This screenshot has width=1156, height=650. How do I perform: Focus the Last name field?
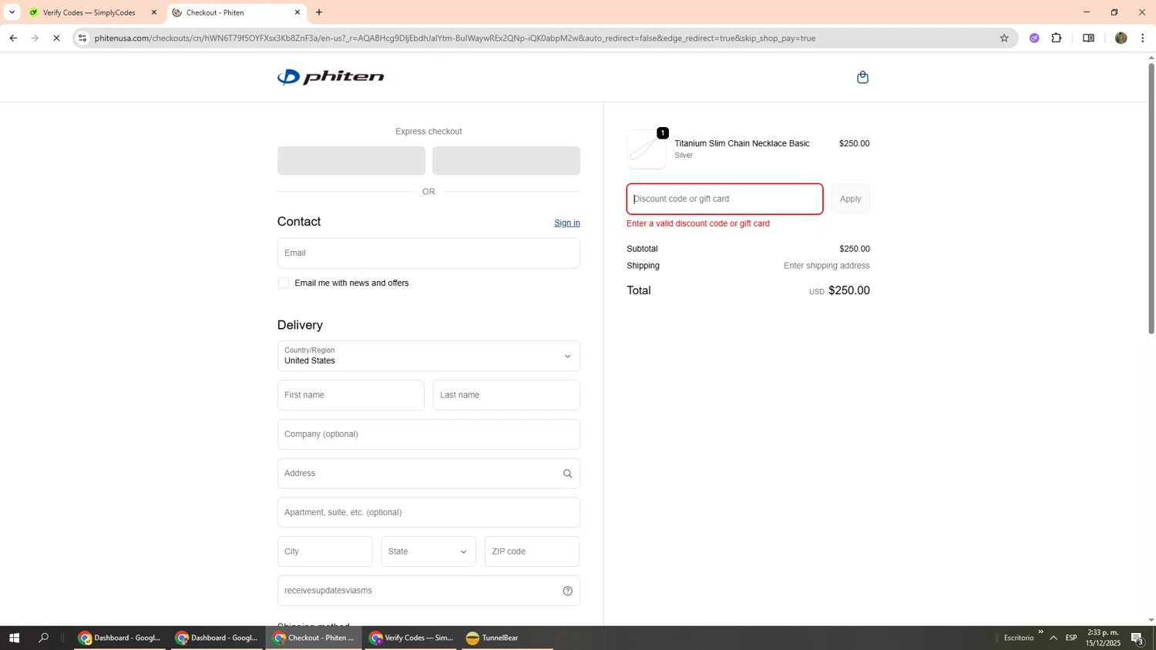506,395
